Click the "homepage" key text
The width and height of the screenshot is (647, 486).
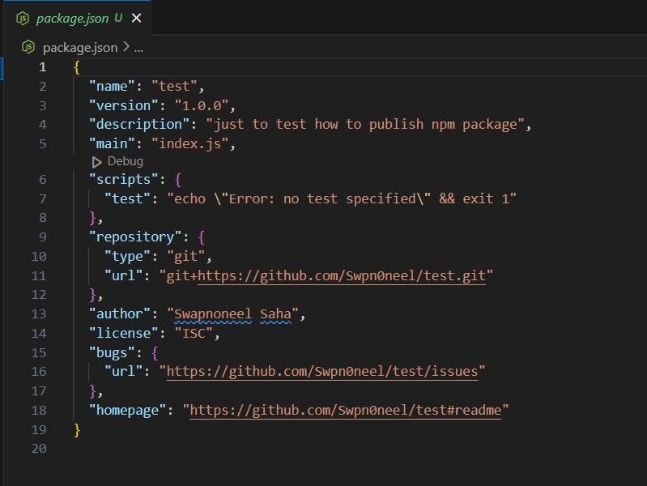coord(127,410)
